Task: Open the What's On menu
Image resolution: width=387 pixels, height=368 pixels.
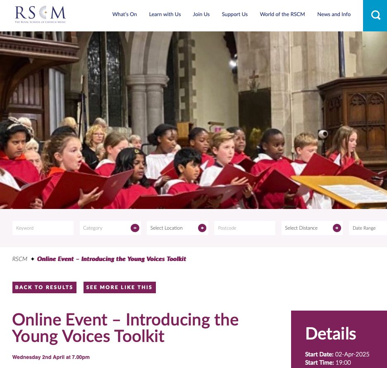Action: 124,14
